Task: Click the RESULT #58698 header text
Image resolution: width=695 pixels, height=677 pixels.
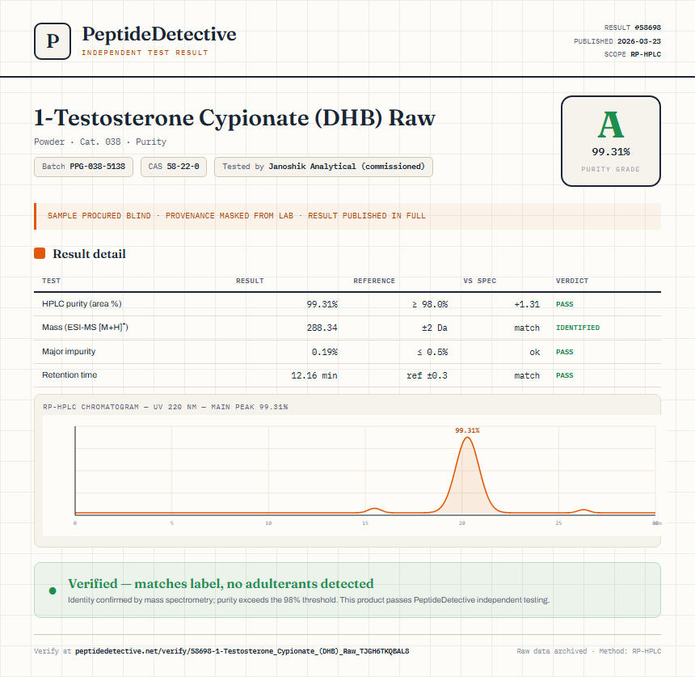Action: 633,28
